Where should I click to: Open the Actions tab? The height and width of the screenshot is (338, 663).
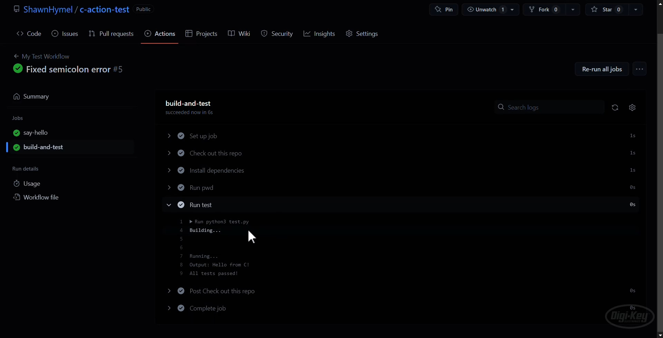159,33
